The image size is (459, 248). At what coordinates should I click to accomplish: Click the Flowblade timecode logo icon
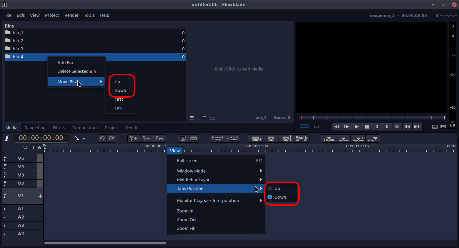(7, 138)
